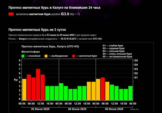The image size is (162, 113).
Task: Select the "03 Июня 2025" date label
Action: (x=40, y=109)
